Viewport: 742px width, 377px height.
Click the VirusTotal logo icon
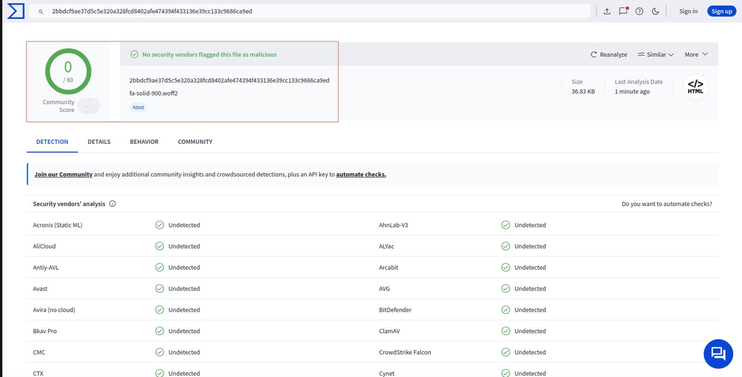click(15, 11)
